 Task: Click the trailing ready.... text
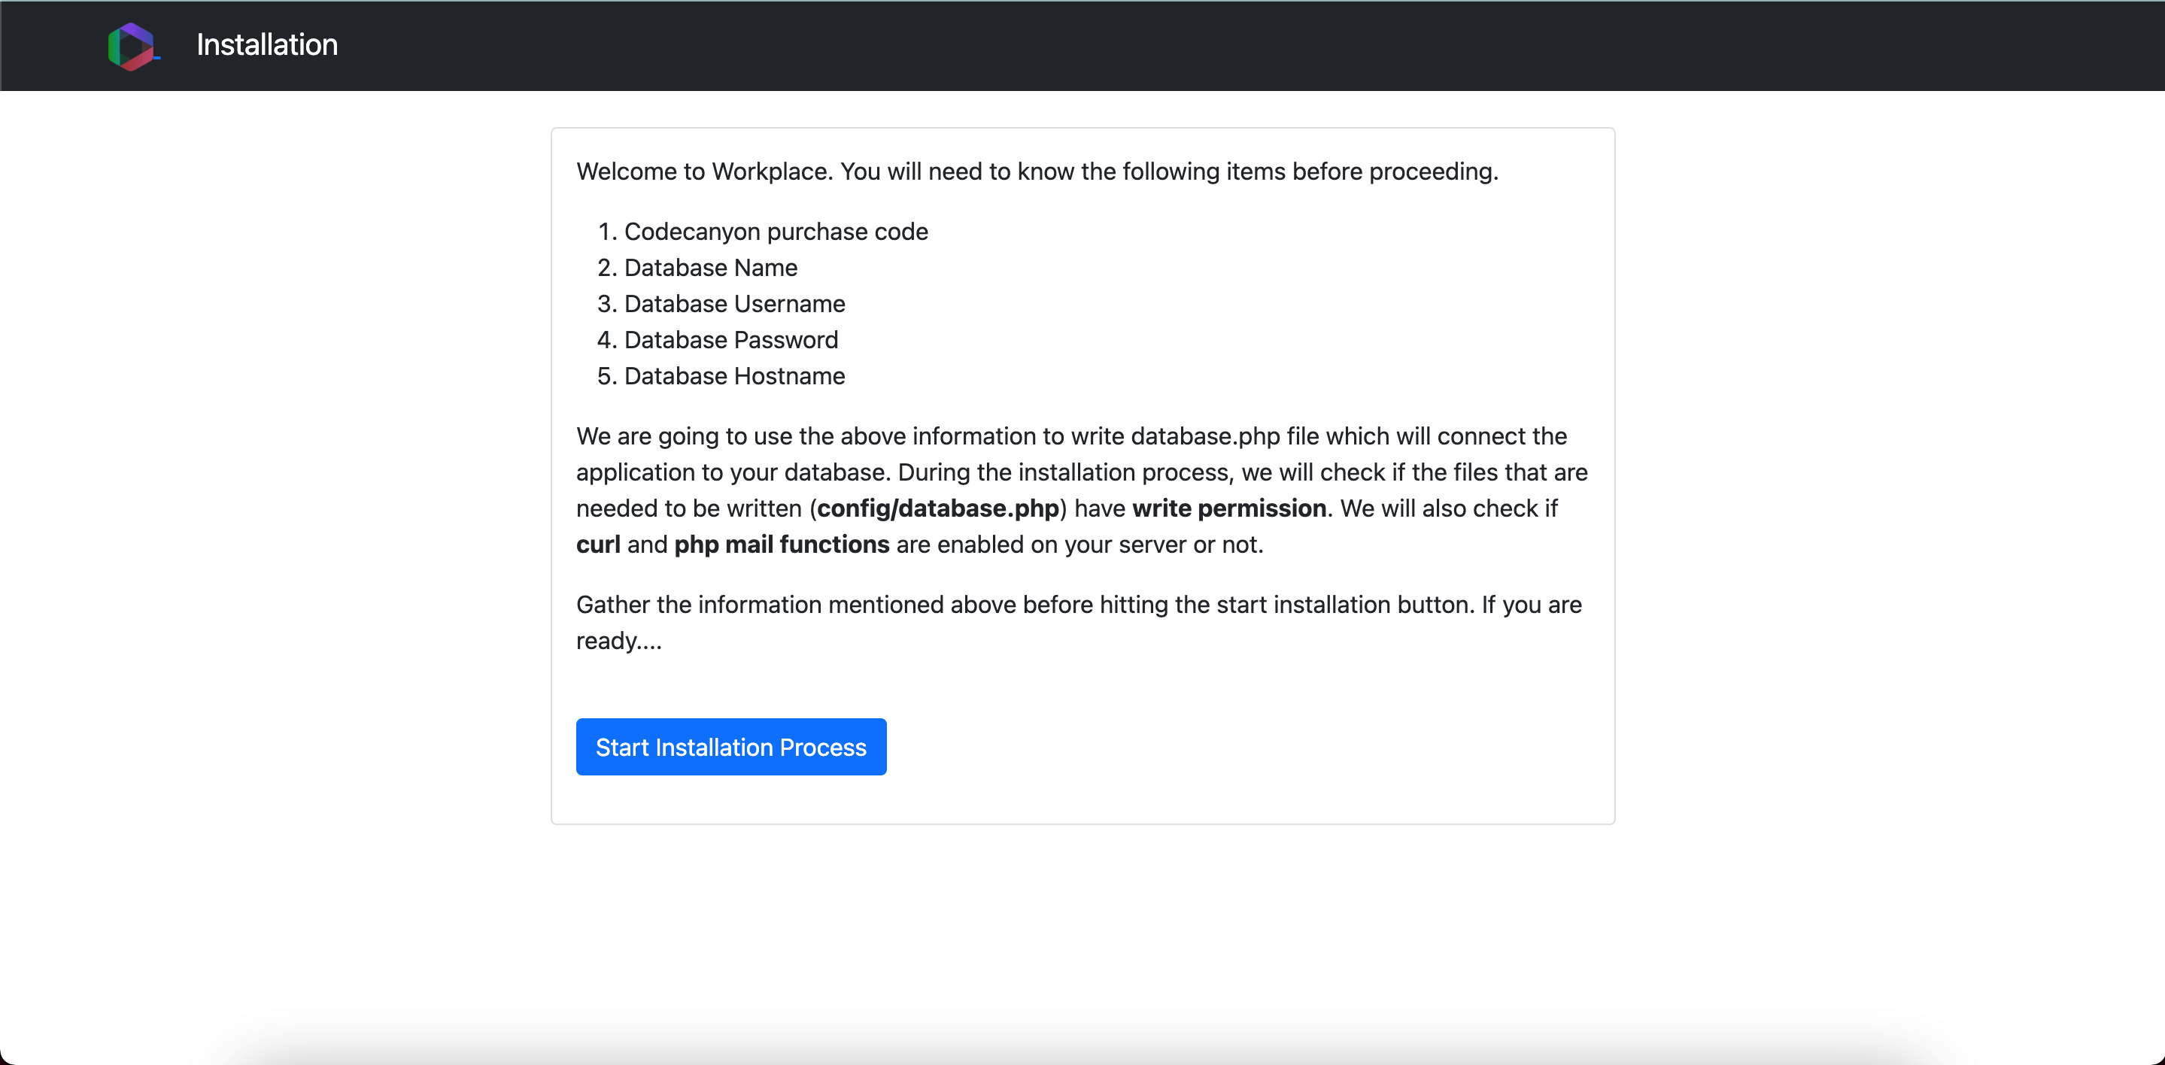pos(618,641)
